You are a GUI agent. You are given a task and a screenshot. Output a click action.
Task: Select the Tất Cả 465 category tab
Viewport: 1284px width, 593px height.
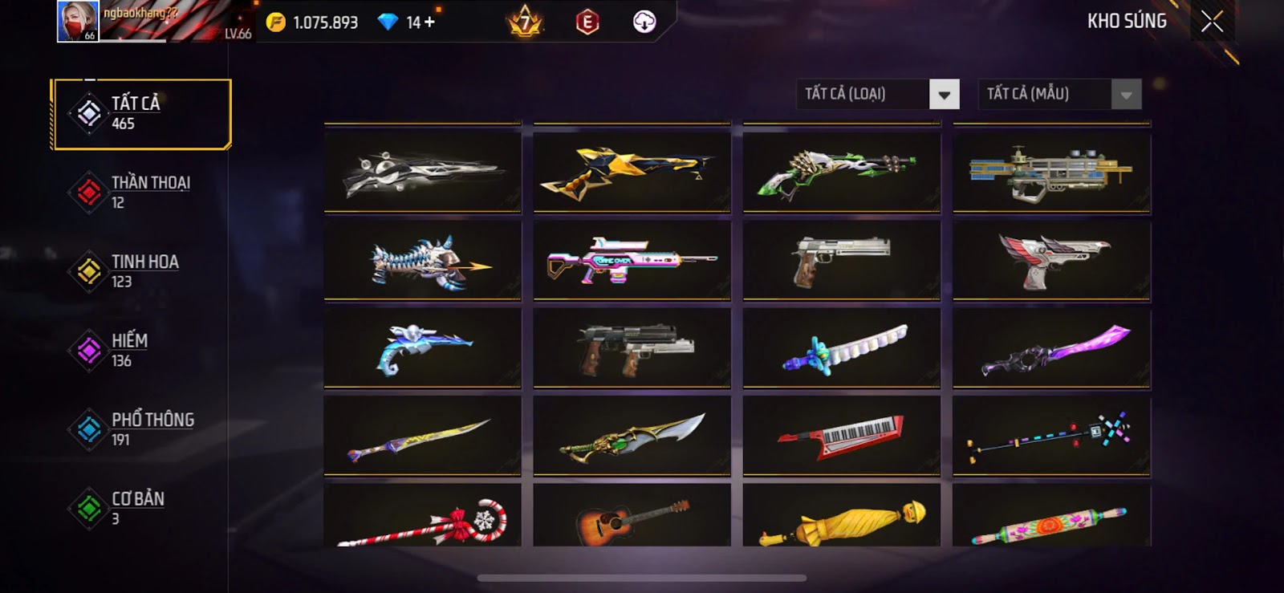point(141,114)
